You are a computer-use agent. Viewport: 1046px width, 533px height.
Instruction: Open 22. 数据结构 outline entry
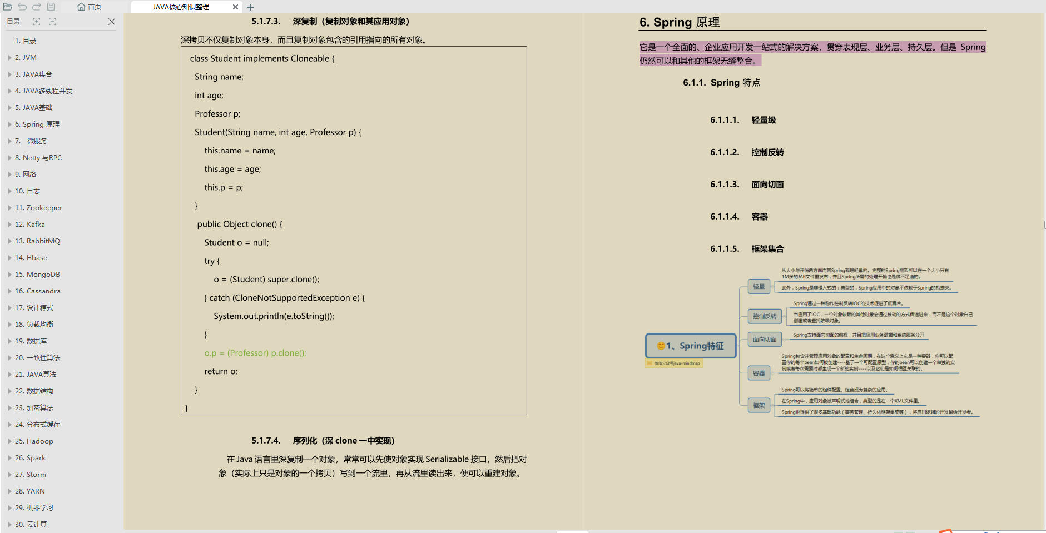(34, 391)
